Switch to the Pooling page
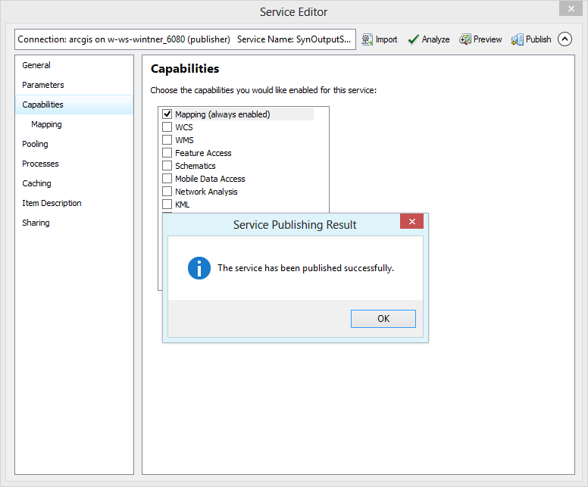The width and height of the screenshot is (588, 487). coord(74,144)
